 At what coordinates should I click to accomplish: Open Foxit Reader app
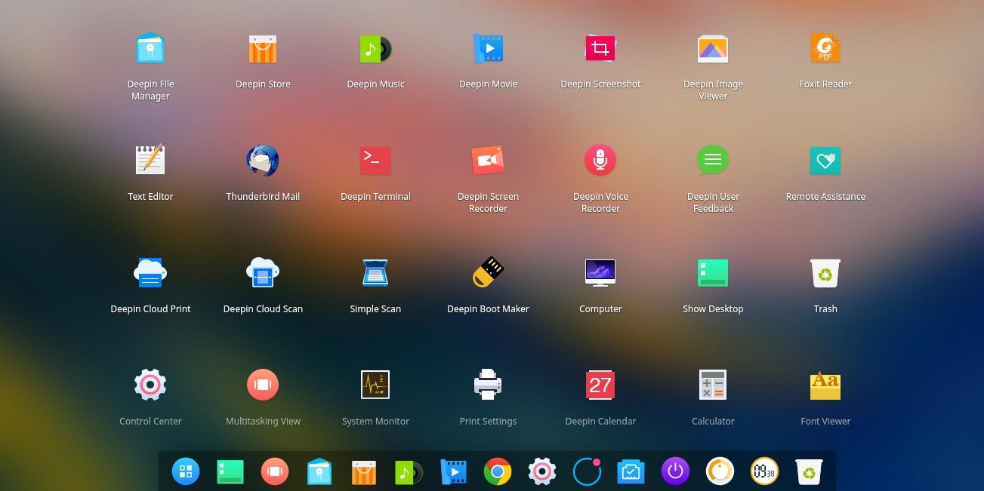[825, 49]
